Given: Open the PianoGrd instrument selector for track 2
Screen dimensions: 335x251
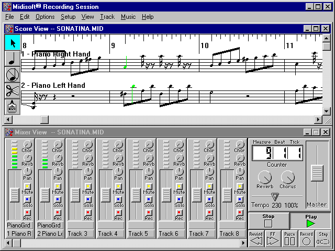Looking at the screenshot, I should click(50, 225).
